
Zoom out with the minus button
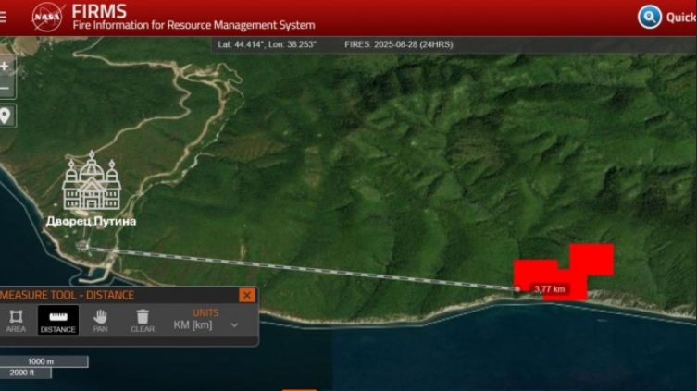click(6, 88)
